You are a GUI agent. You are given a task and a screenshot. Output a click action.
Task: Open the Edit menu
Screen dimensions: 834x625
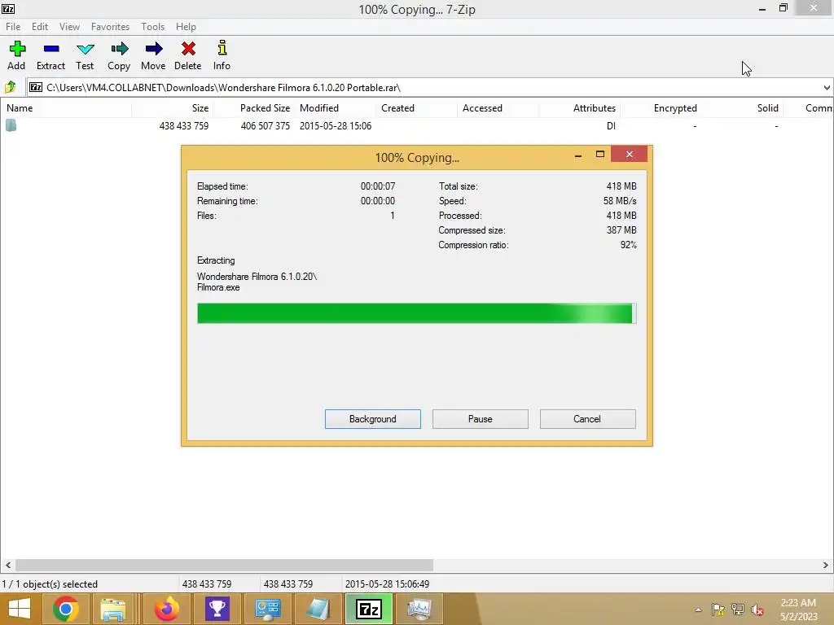(40, 27)
